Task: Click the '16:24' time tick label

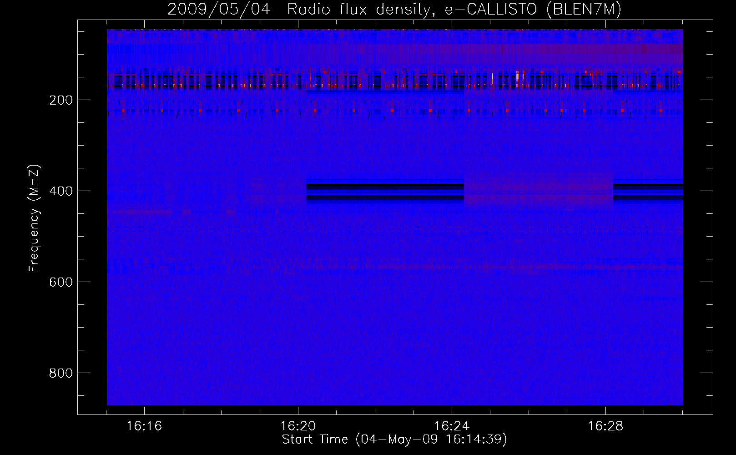Action: tap(452, 426)
